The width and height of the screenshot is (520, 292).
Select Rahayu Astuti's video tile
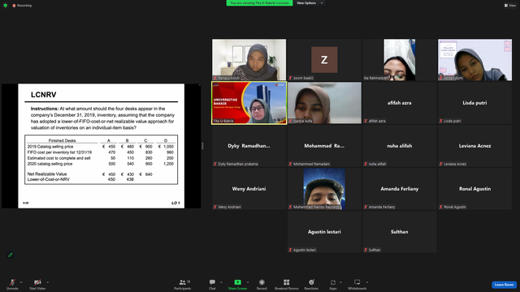249,59
